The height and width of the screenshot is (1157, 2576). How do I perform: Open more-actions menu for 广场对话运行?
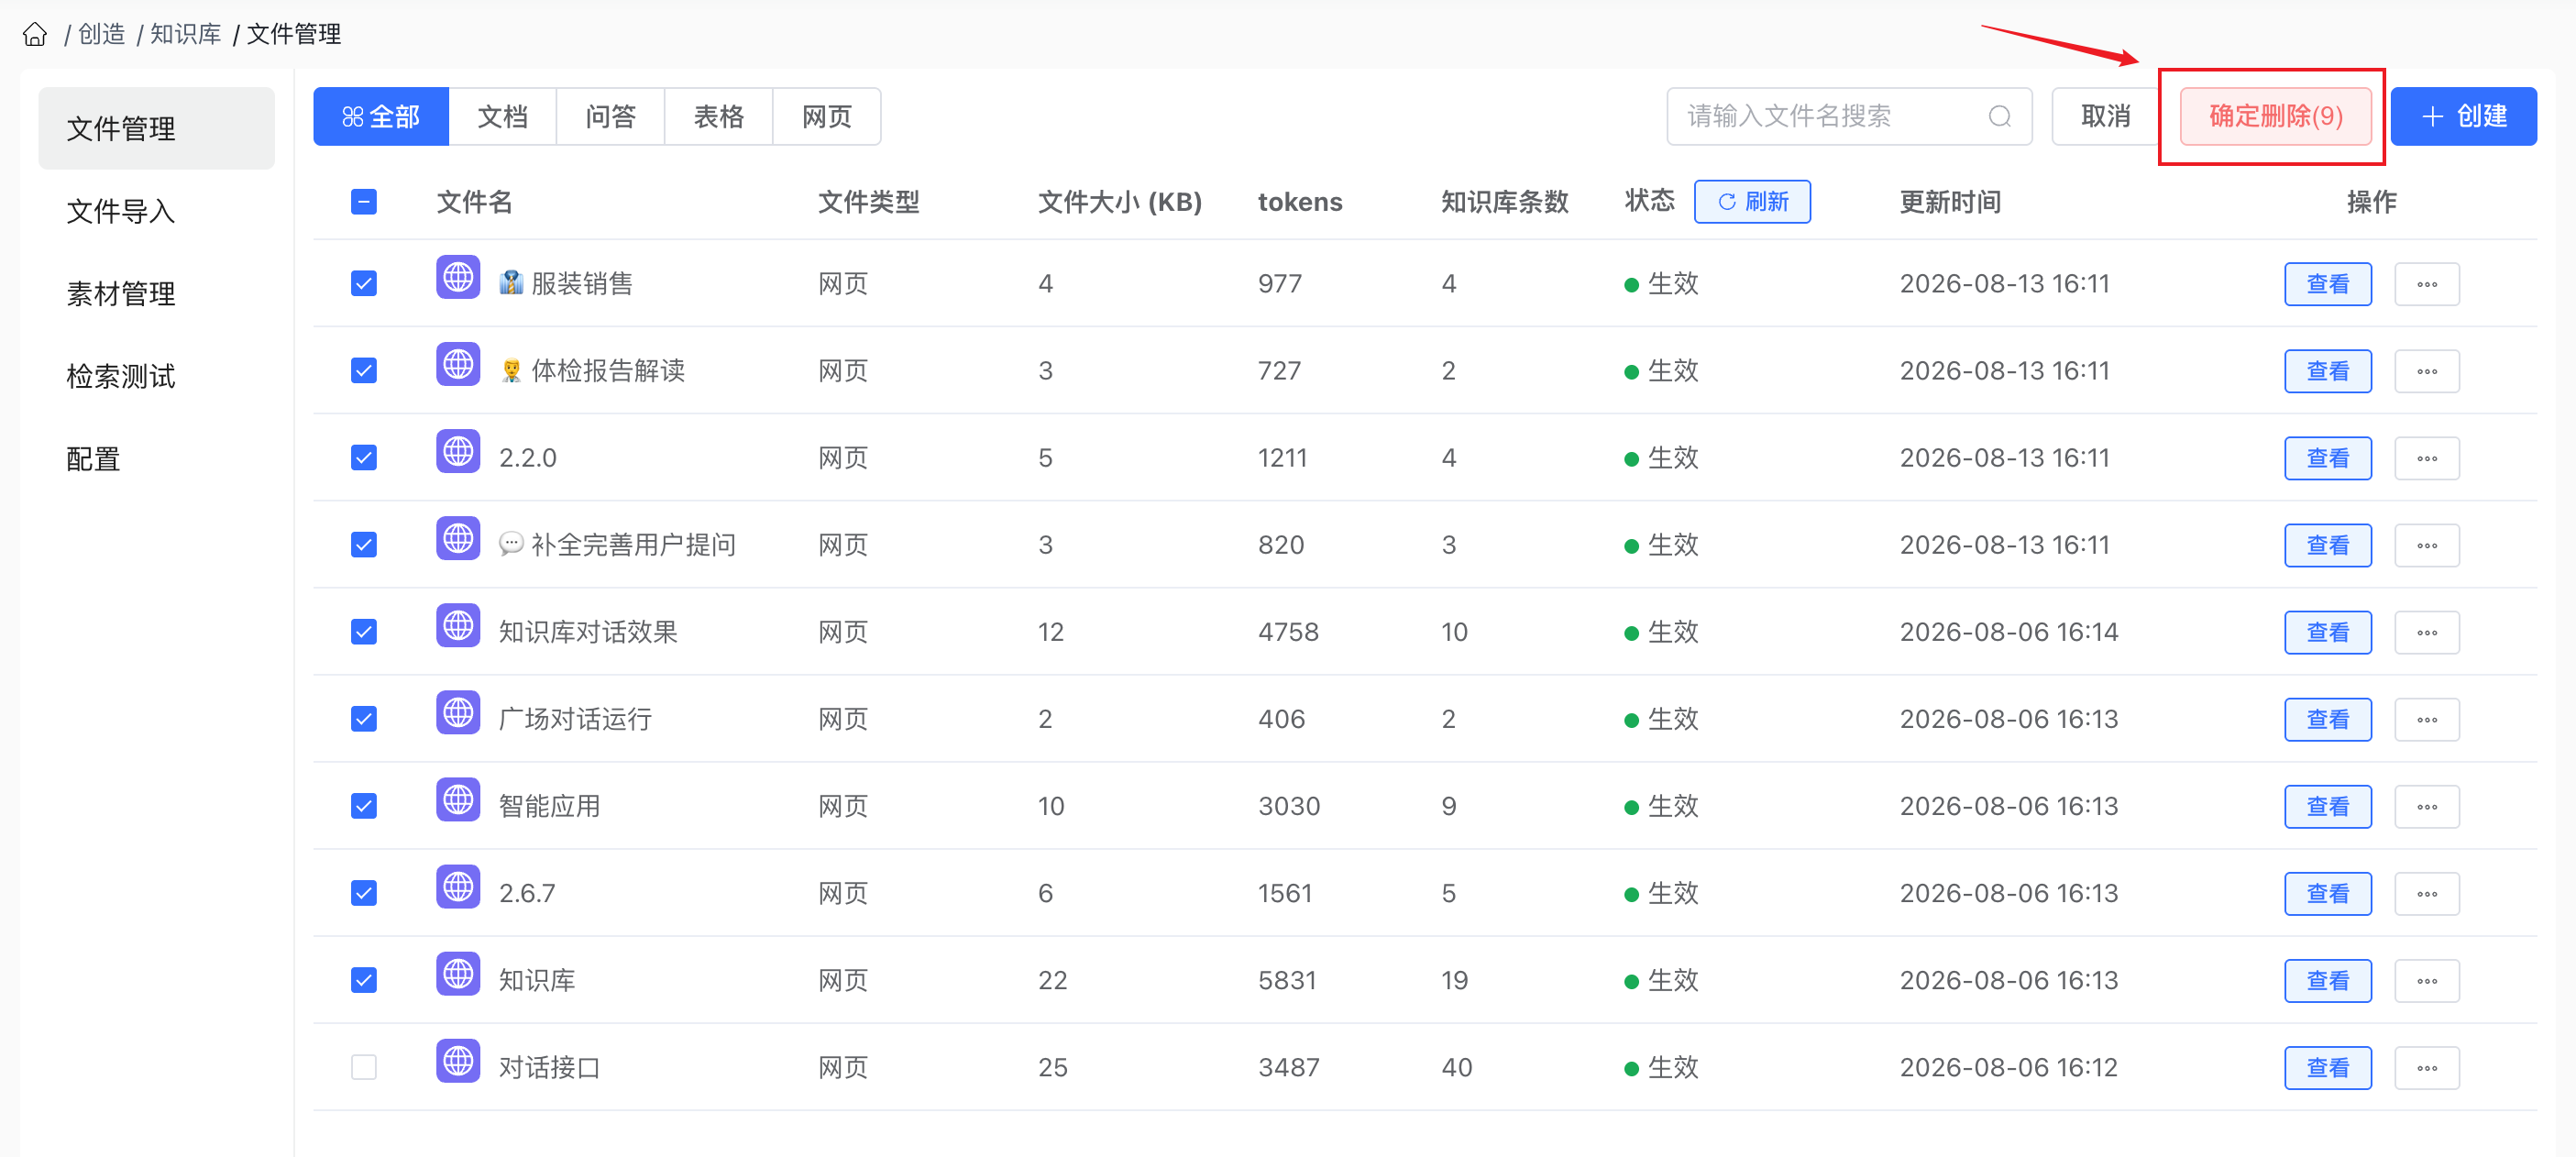(2427, 719)
